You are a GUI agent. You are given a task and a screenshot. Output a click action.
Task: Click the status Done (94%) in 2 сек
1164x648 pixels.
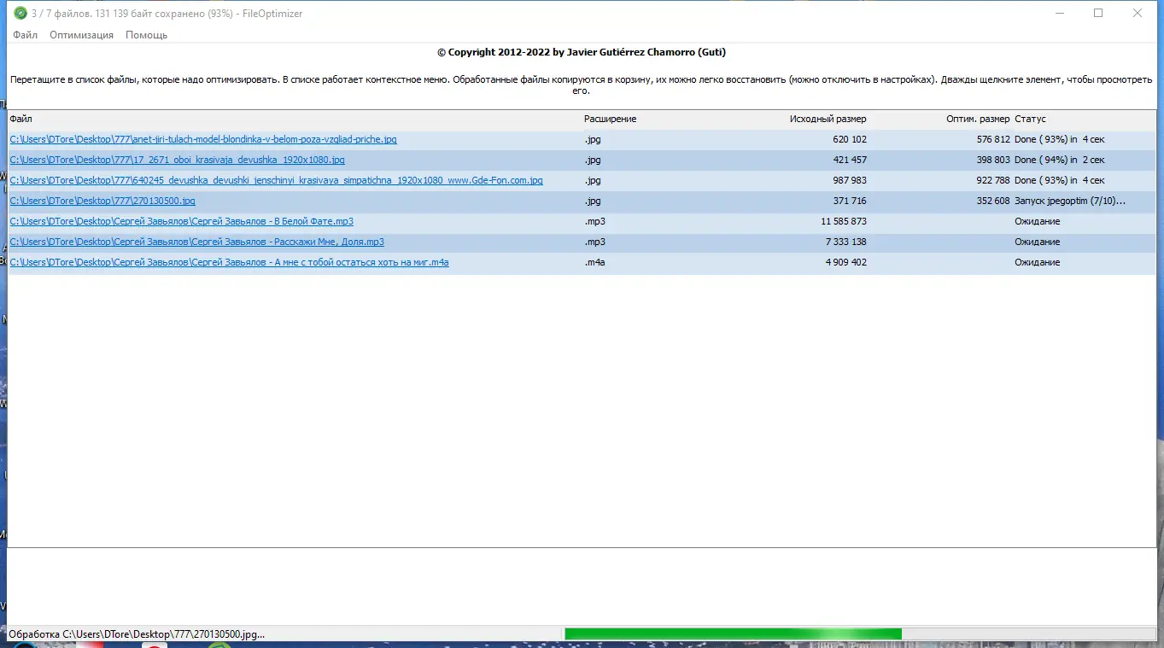point(1060,160)
